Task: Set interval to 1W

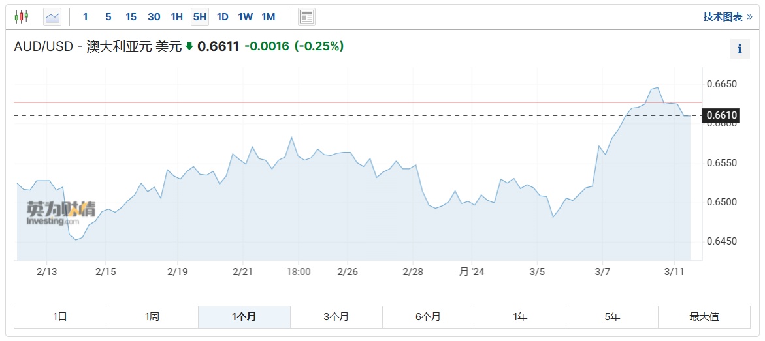Action: coord(245,17)
